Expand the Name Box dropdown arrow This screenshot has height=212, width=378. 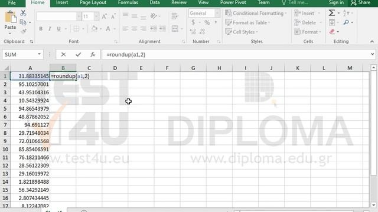coord(39,54)
